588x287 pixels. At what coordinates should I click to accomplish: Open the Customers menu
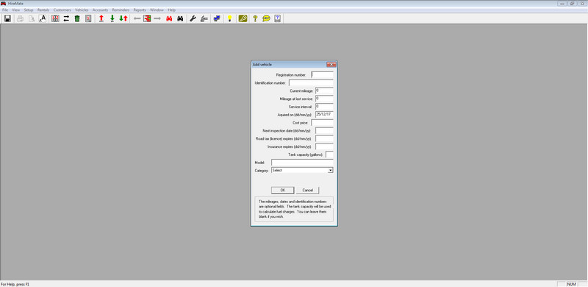tap(62, 10)
